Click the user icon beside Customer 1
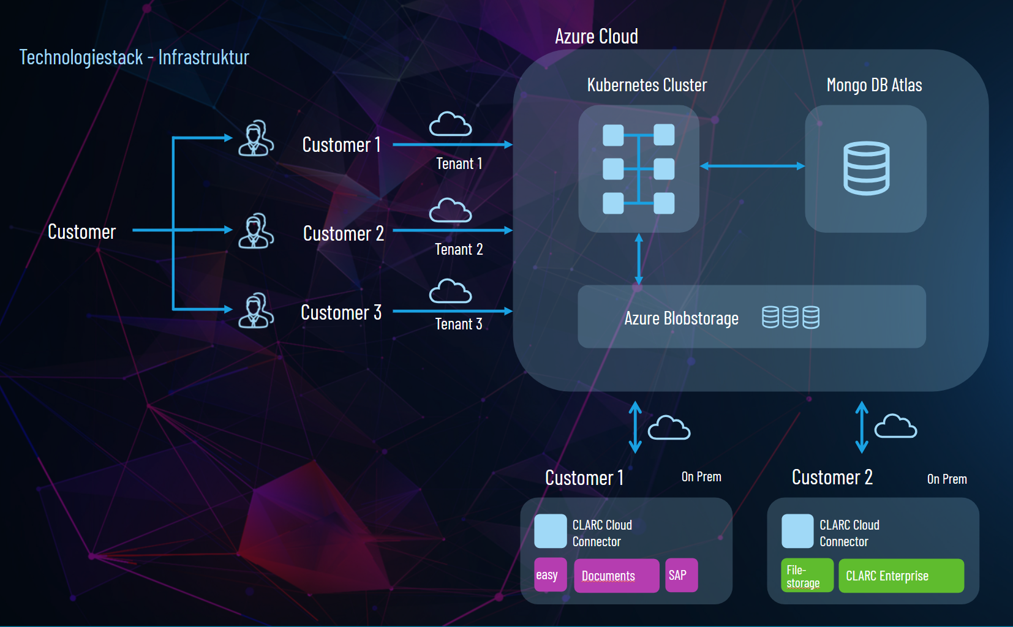 256,138
